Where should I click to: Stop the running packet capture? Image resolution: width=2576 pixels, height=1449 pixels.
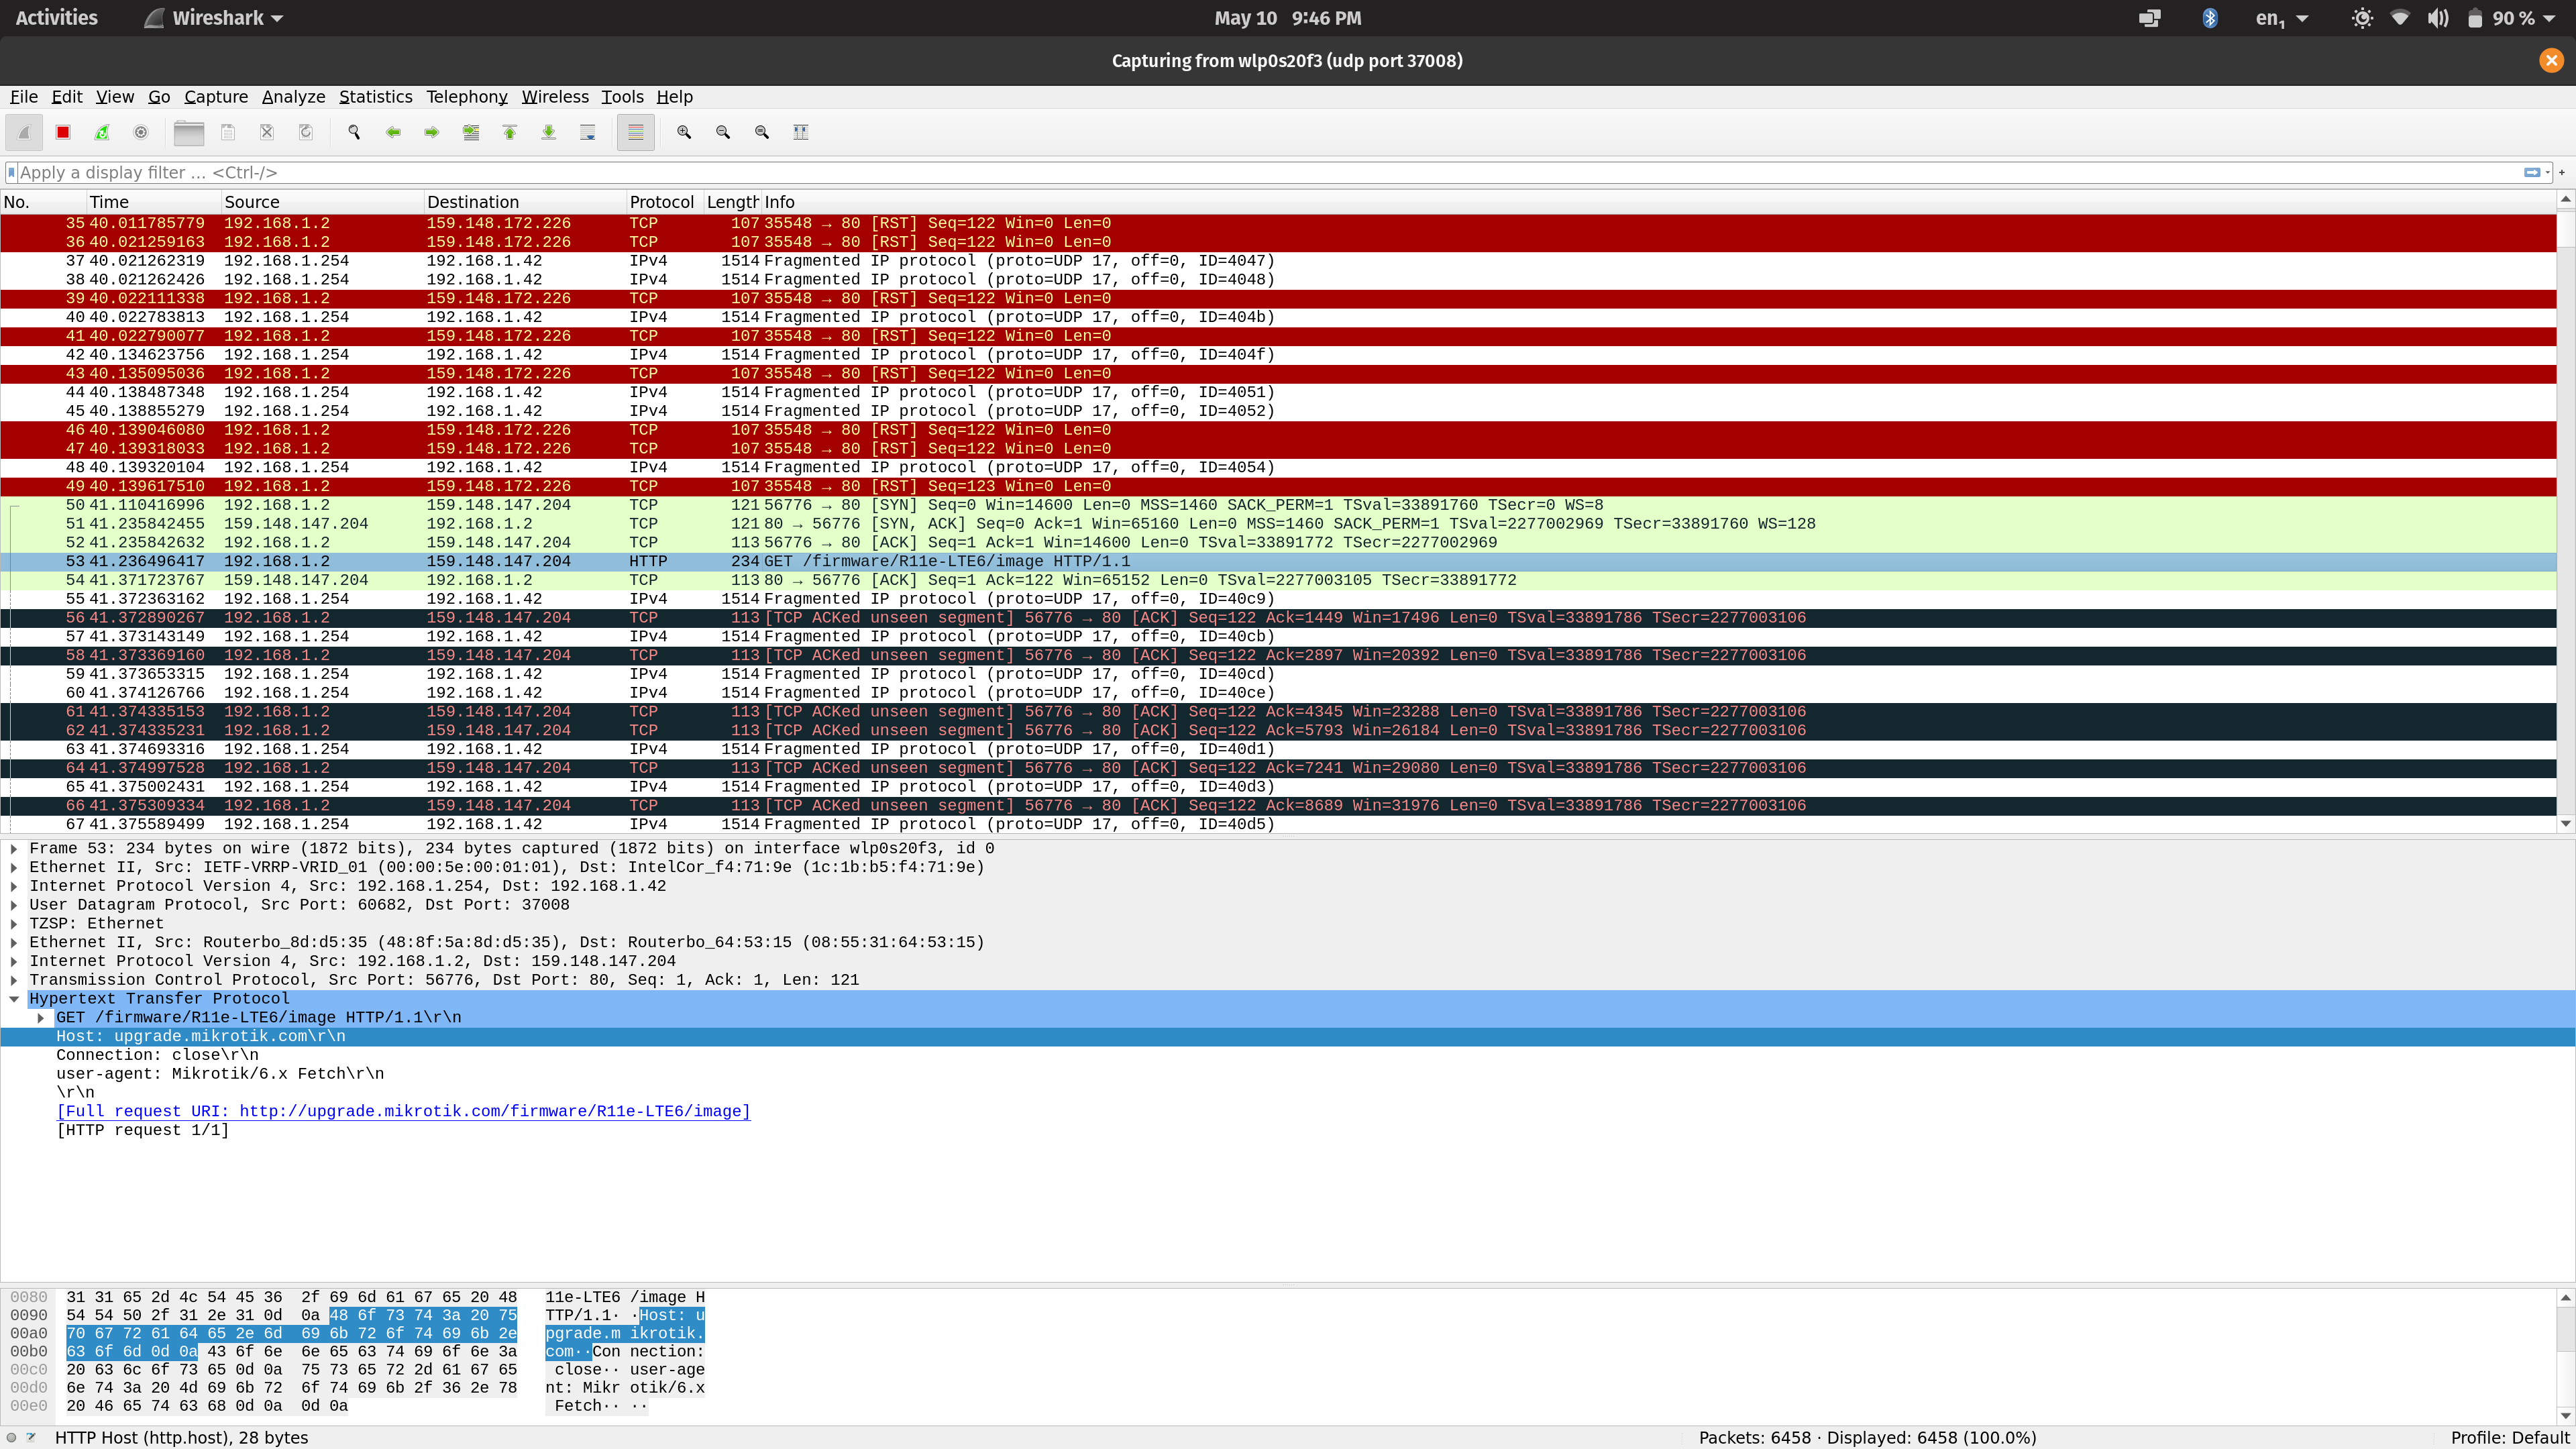[x=63, y=132]
